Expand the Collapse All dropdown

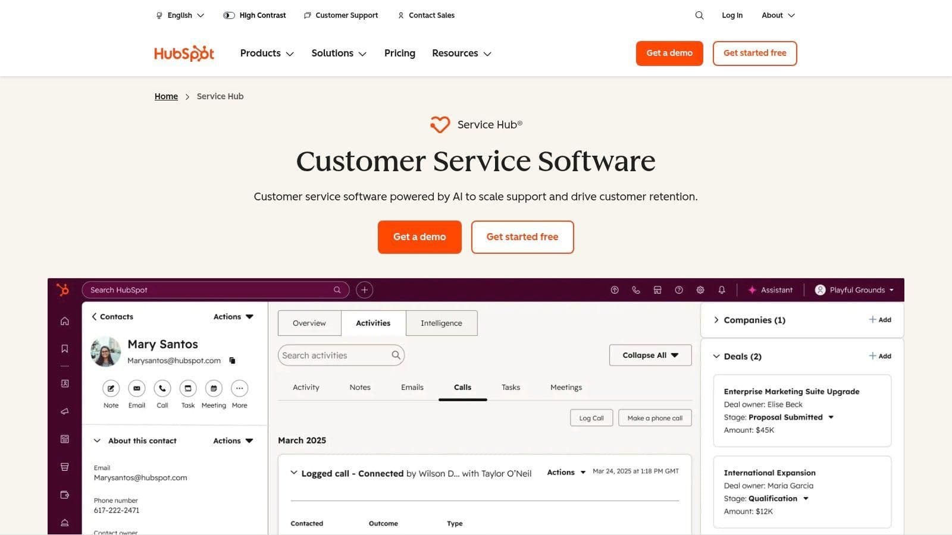[650, 355]
